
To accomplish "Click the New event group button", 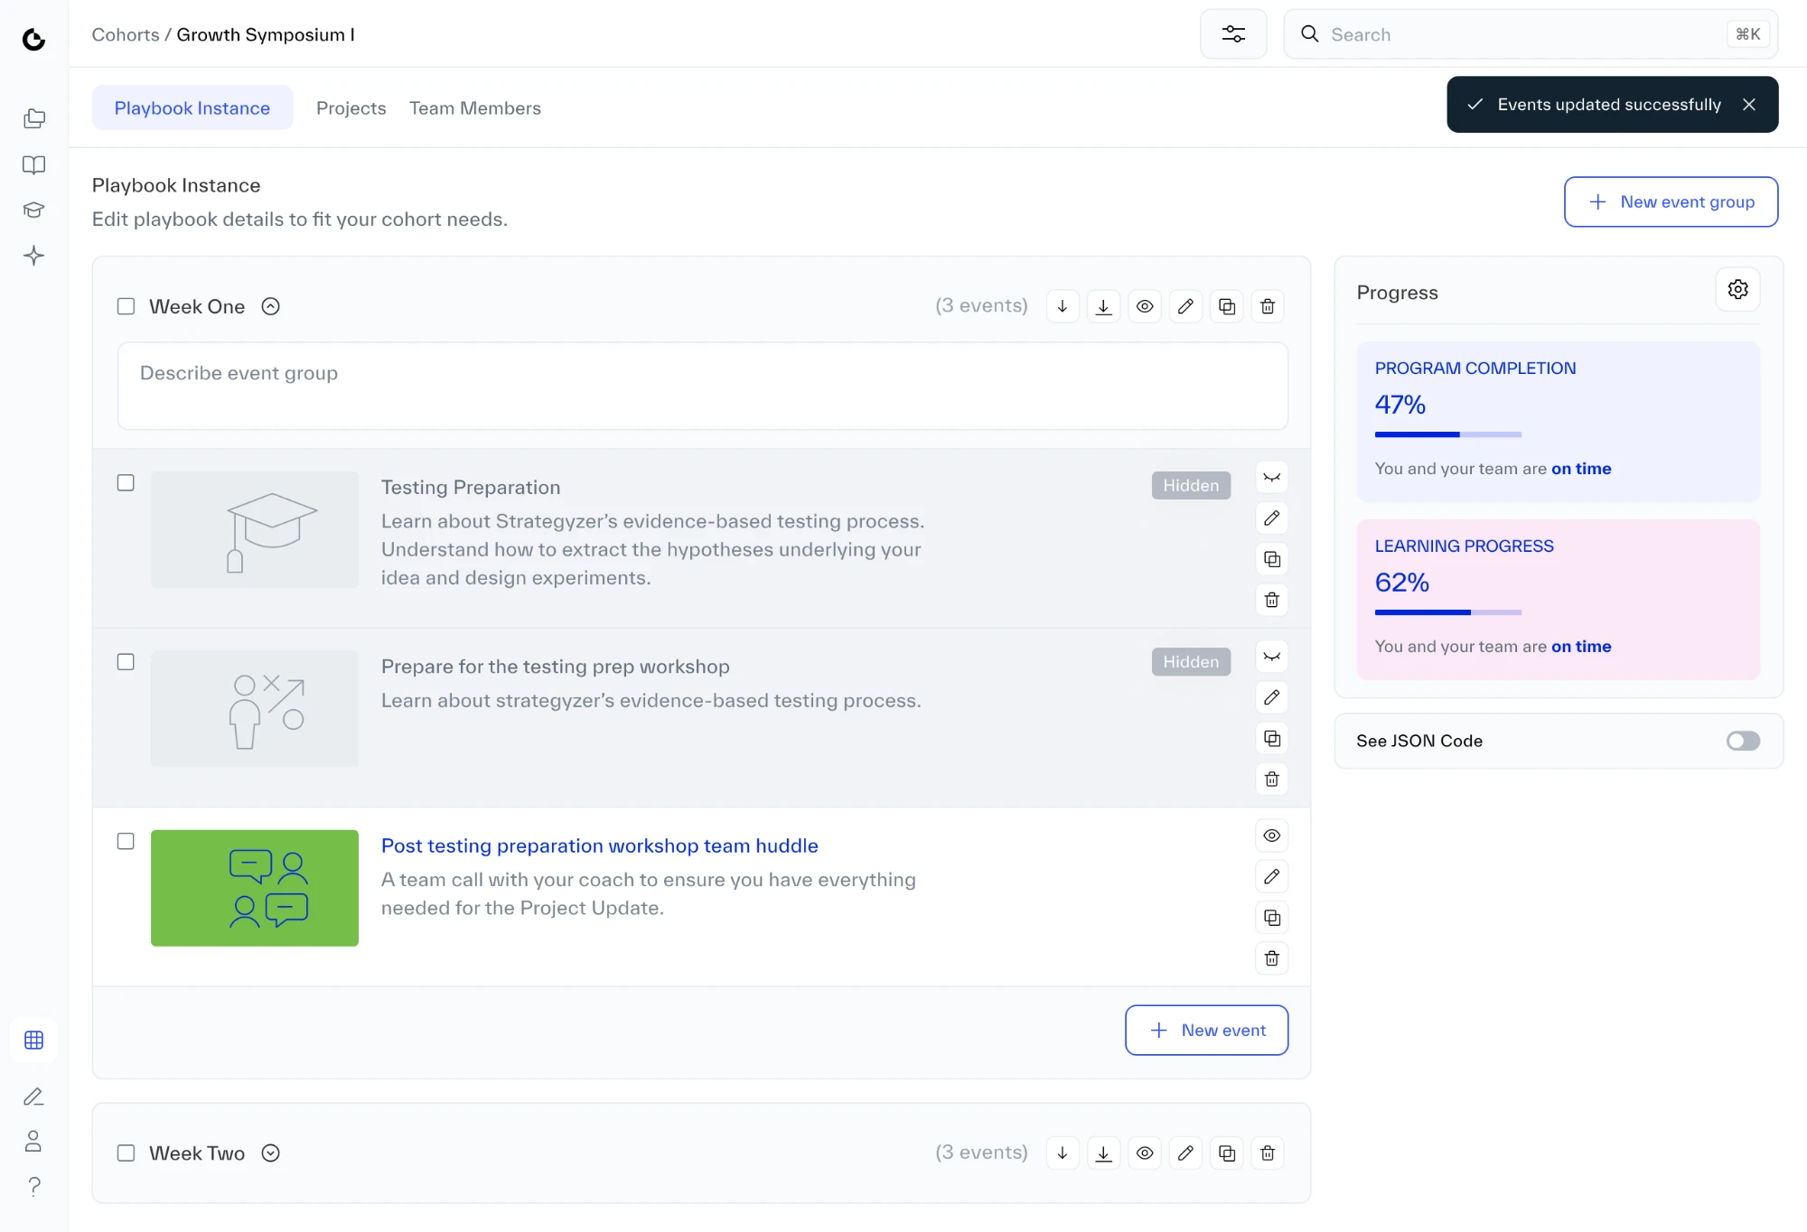I will point(1671,201).
